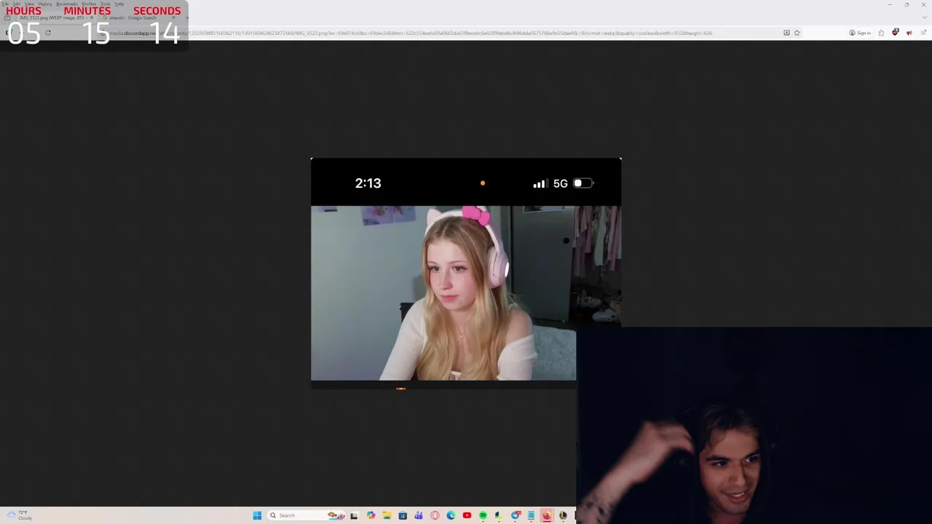Open Firefox View icon left of tabs
The image size is (932, 524).
(x=7, y=17)
